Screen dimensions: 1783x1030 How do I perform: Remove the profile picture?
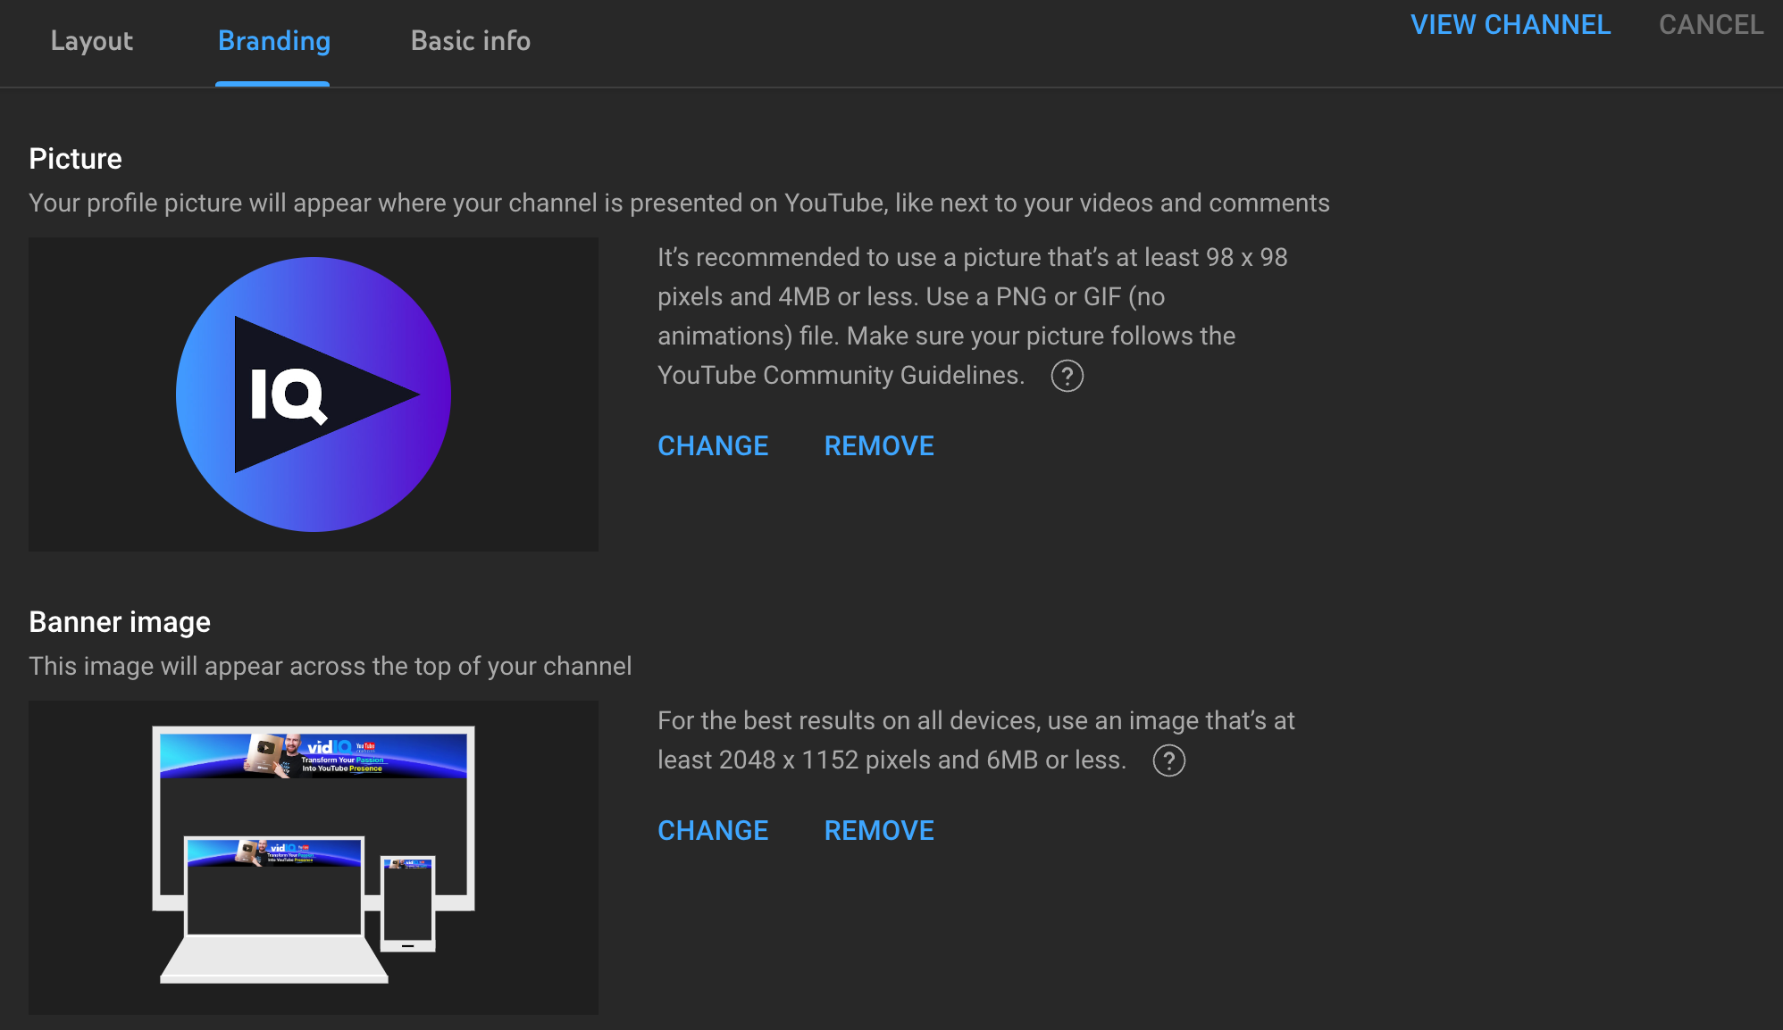(878, 445)
